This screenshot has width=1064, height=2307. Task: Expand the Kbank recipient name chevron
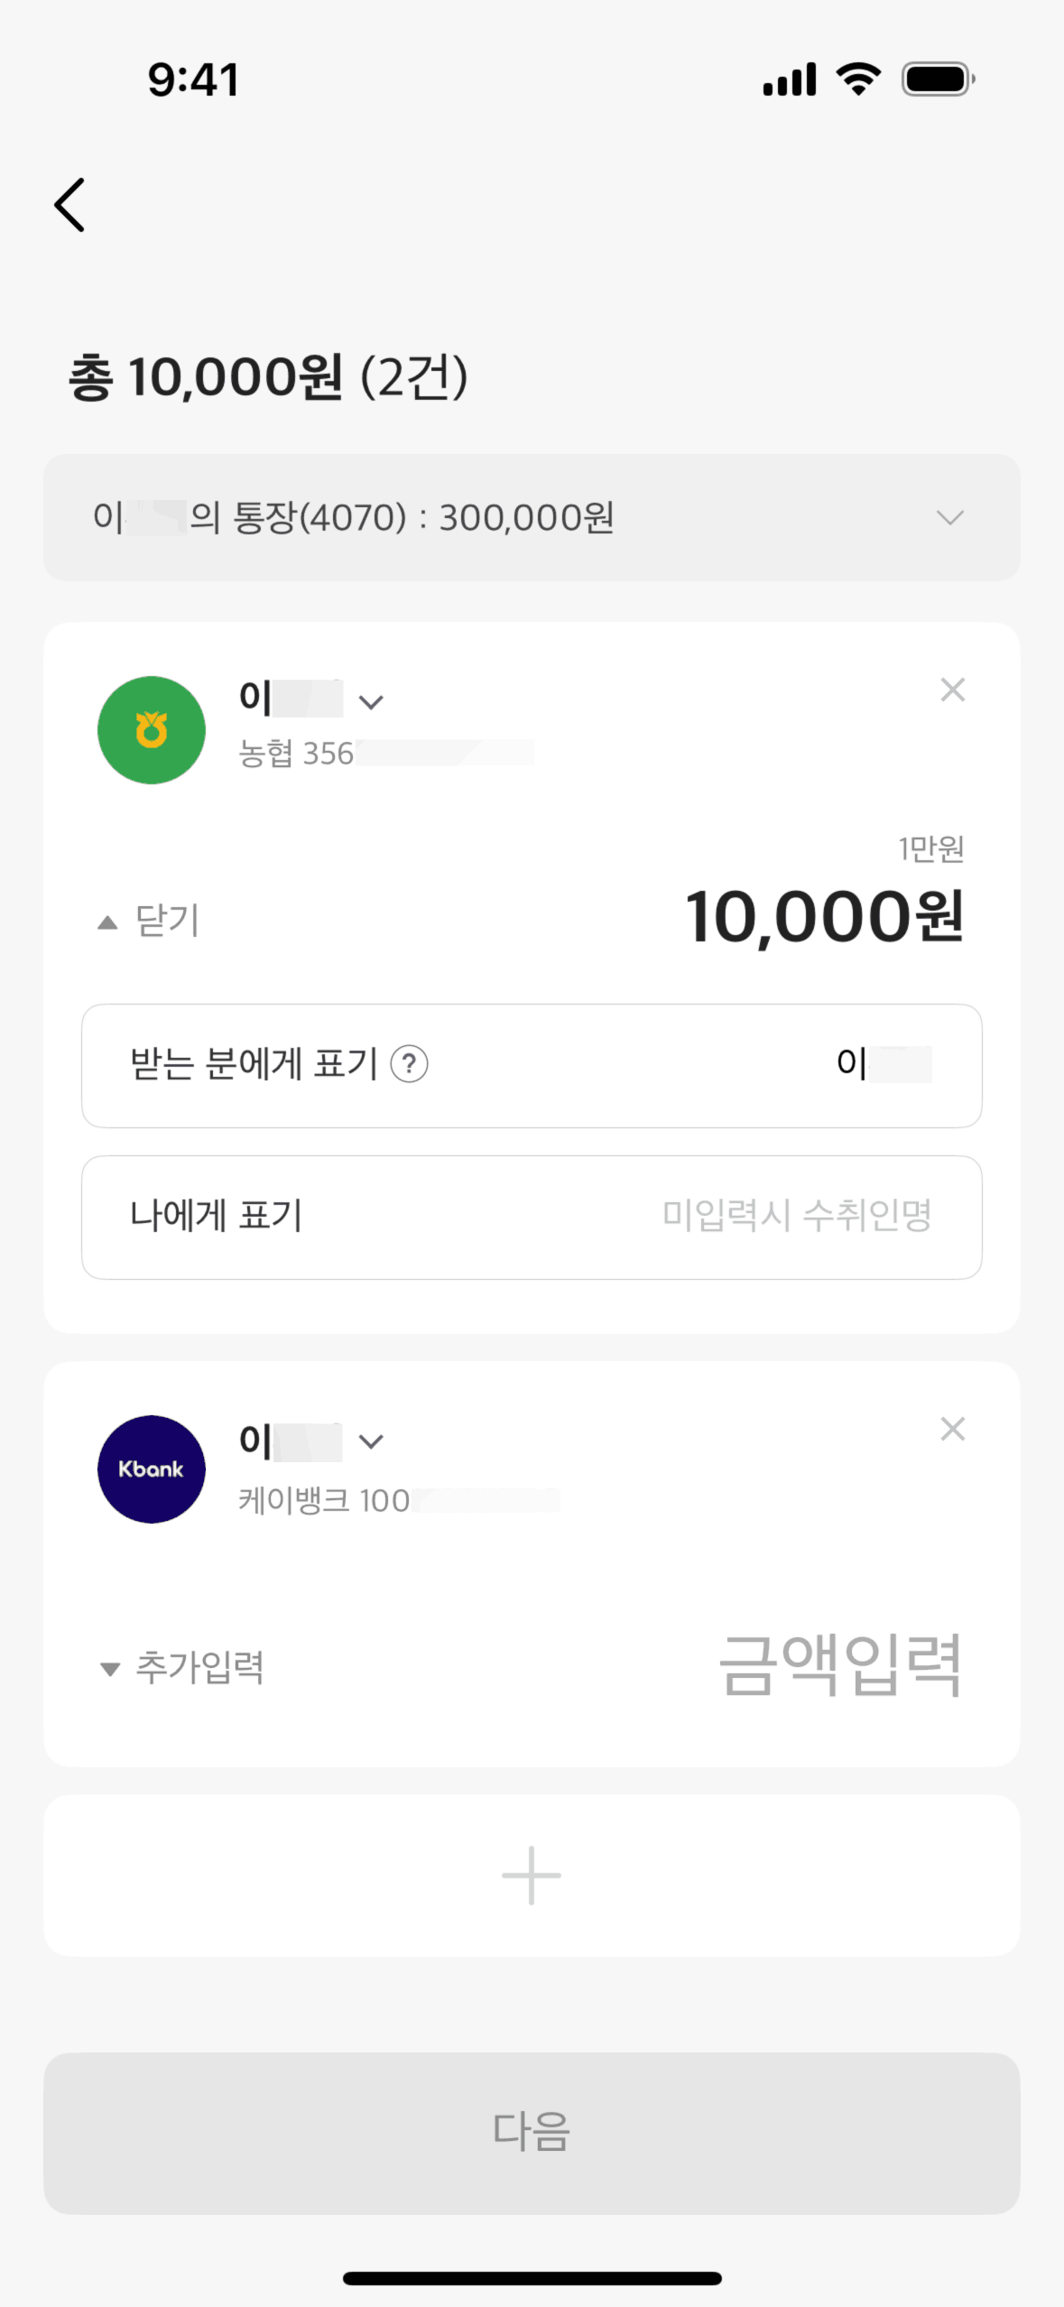(371, 1441)
